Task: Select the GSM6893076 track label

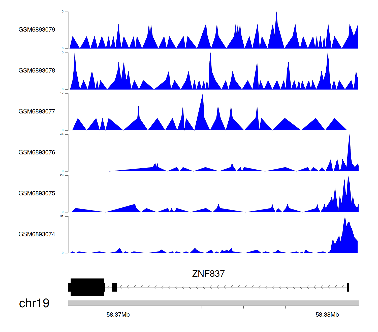Action: (37, 152)
